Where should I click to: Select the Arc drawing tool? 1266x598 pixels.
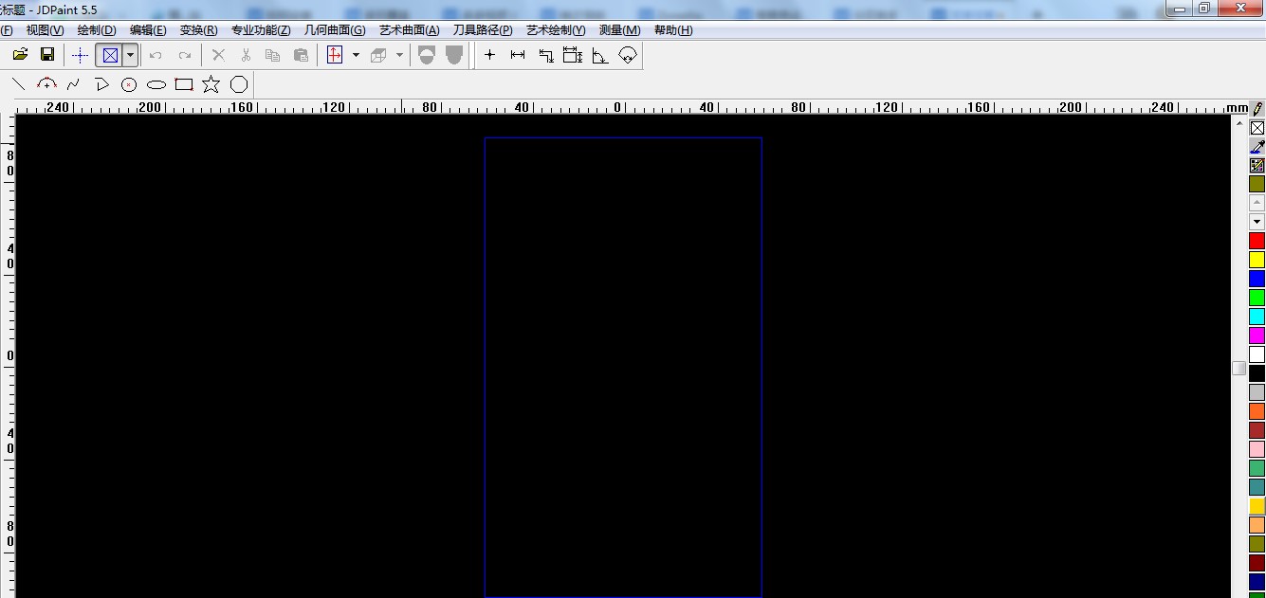tap(46, 83)
